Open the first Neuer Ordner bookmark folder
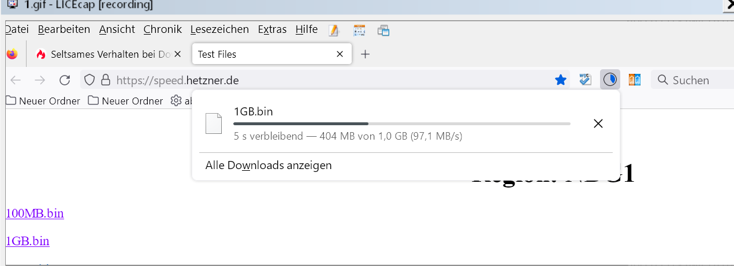 coord(43,101)
